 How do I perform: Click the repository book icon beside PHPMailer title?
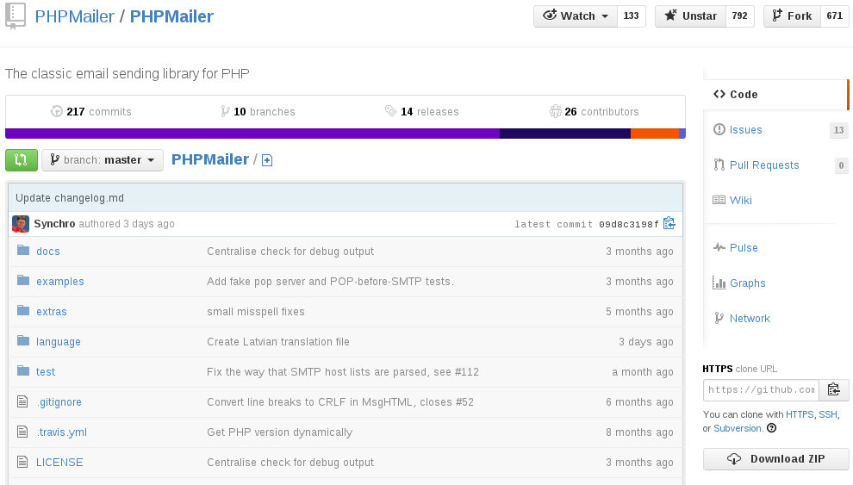click(x=16, y=16)
